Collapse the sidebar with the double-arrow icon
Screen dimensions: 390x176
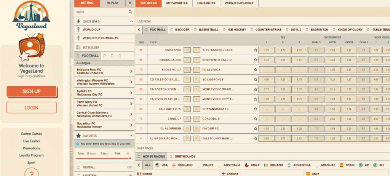tap(130, 3)
